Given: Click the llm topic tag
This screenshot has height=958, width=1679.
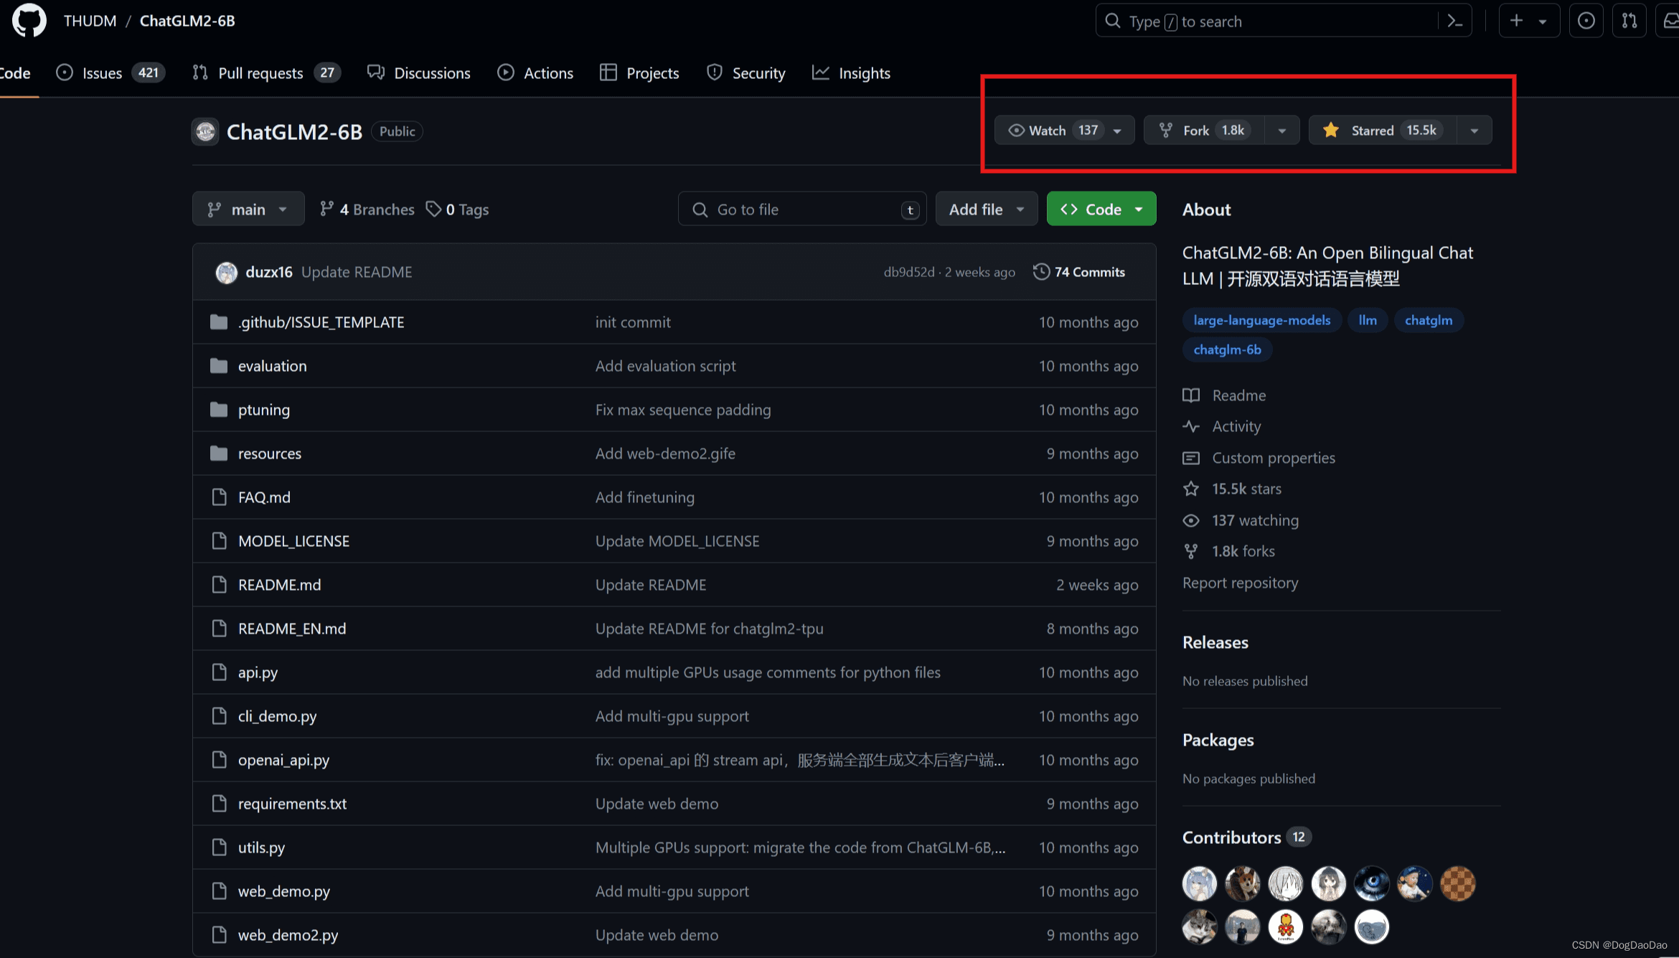Looking at the screenshot, I should click(x=1368, y=320).
